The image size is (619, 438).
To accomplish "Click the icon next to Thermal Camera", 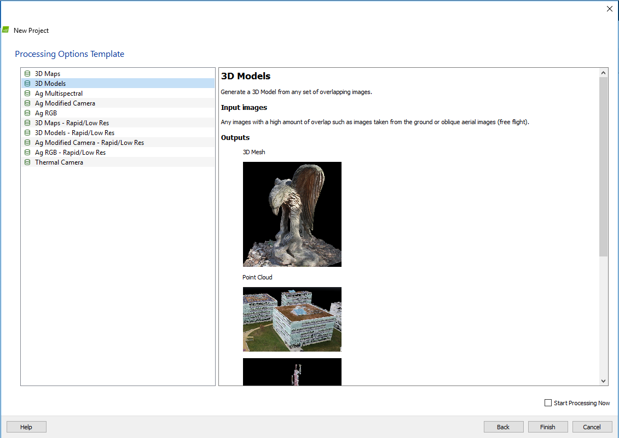I will click(27, 162).
